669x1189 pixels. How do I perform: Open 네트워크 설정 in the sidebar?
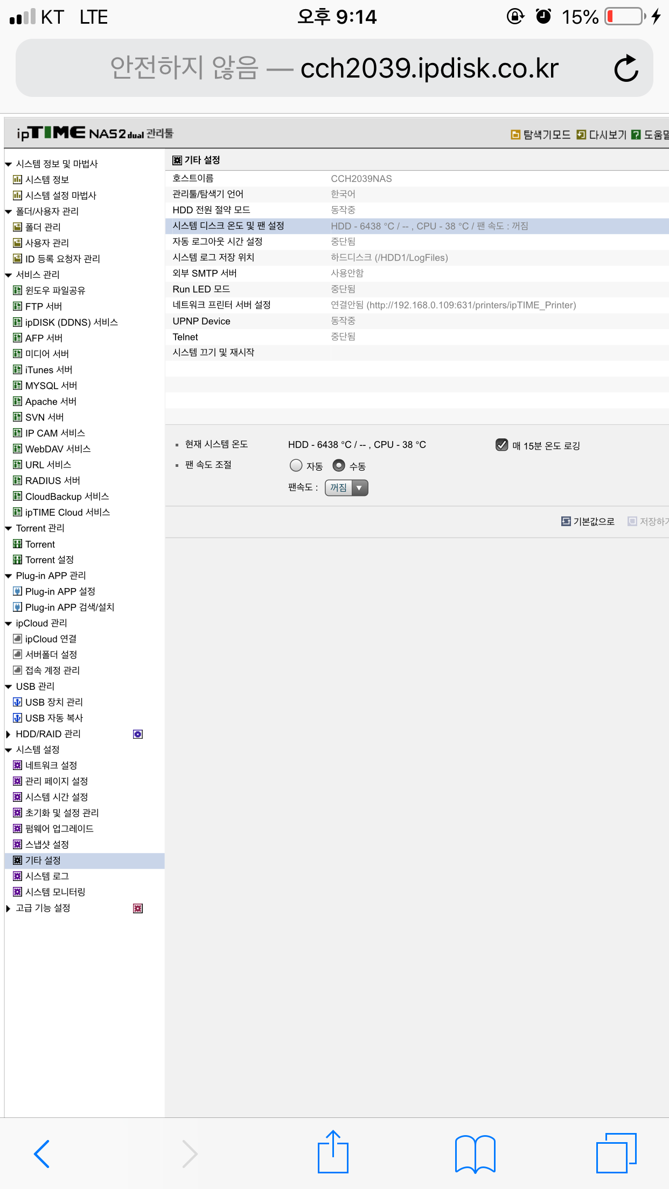point(51,765)
